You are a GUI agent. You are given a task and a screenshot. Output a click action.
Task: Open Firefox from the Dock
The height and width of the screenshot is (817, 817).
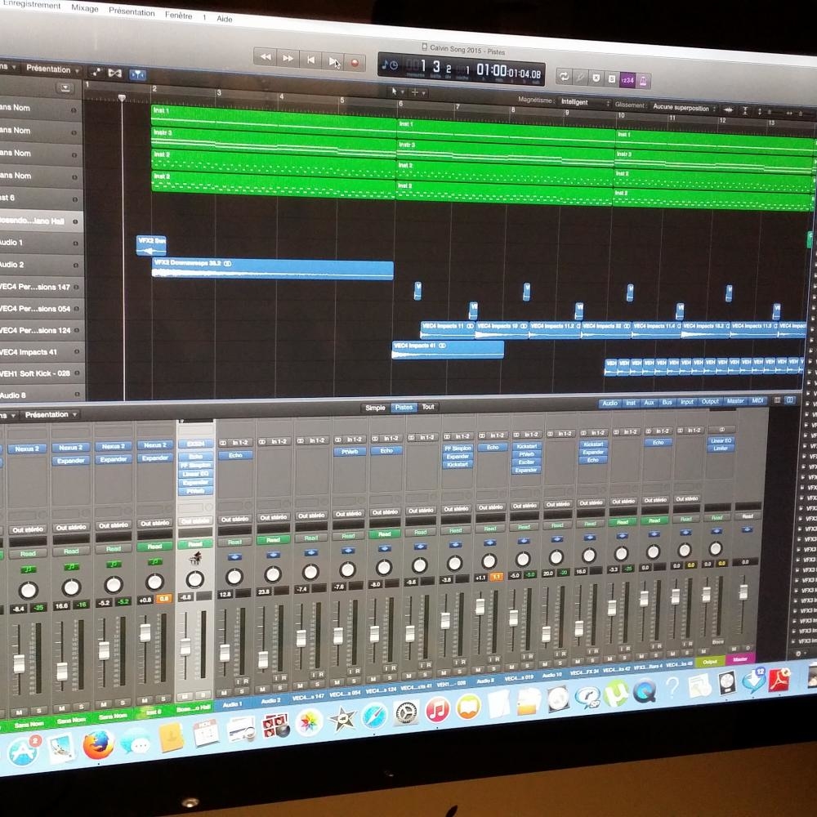click(x=97, y=744)
